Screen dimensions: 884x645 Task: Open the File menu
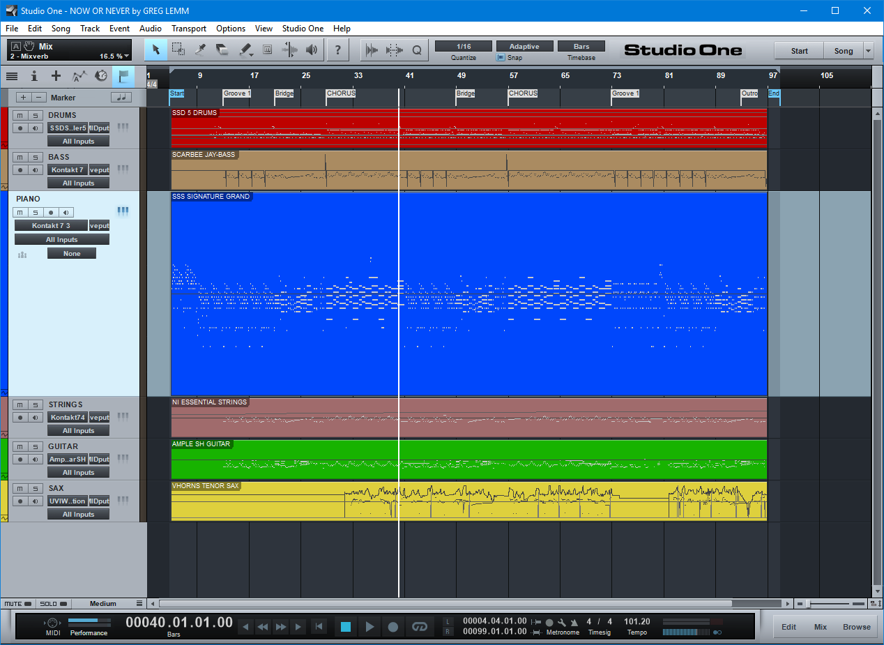coord(12,29)
